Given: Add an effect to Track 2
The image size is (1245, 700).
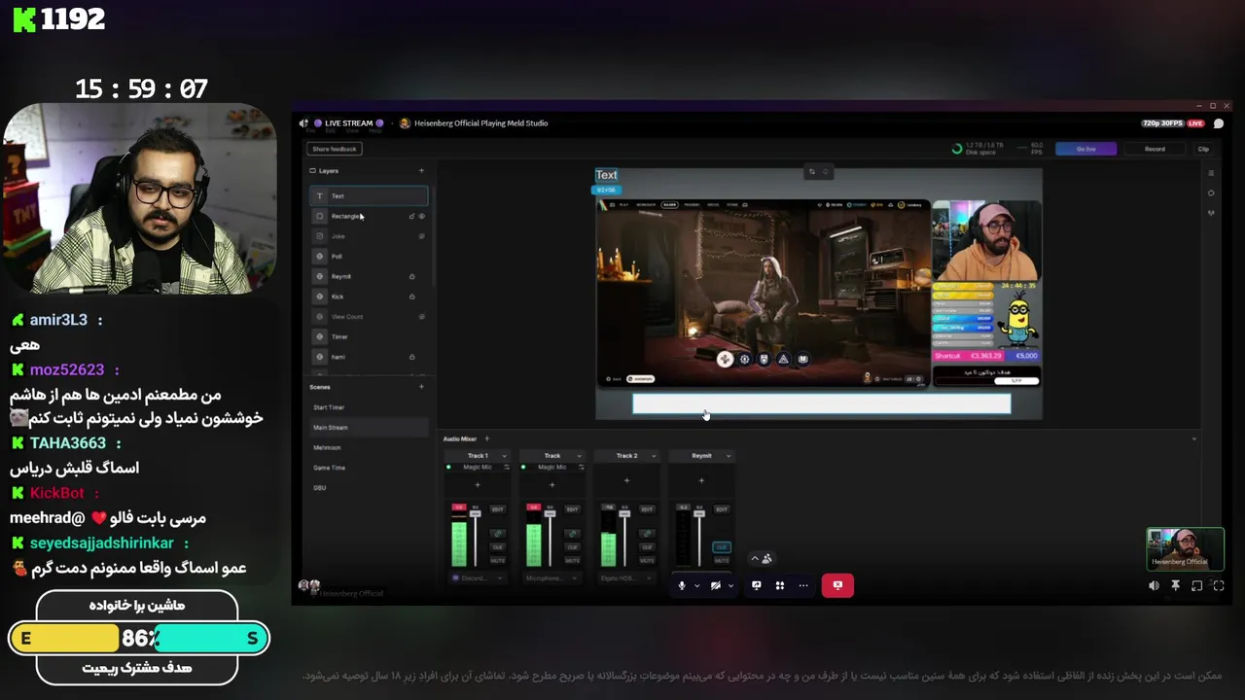Looking at the screenshot, I should (626, 480).
